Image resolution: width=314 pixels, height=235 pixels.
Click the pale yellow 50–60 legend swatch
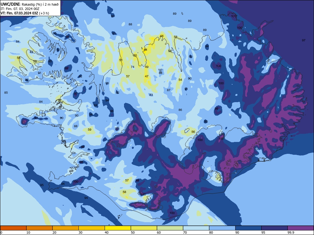click(x=144, y=228)
